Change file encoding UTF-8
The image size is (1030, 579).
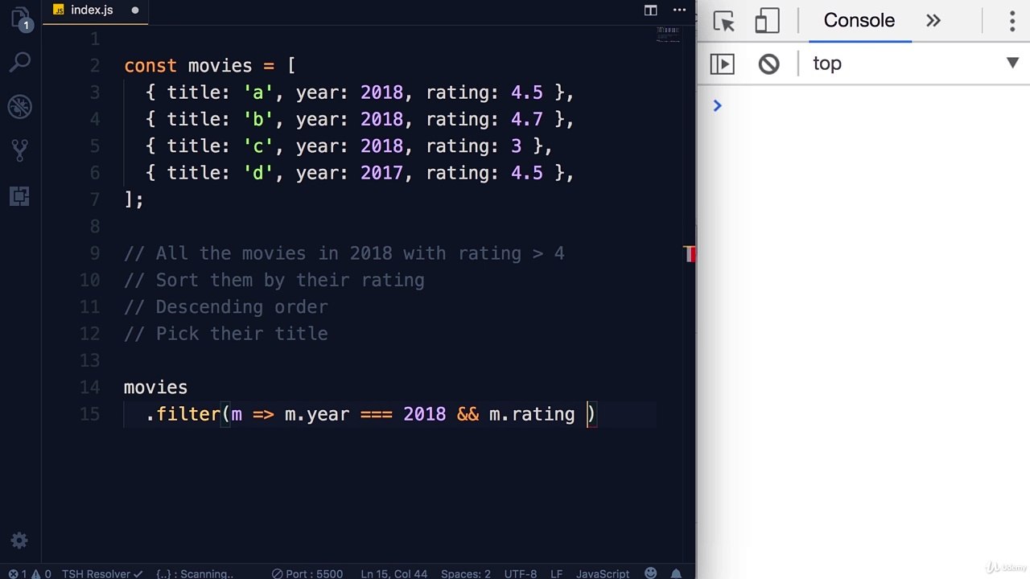(521, 573)
